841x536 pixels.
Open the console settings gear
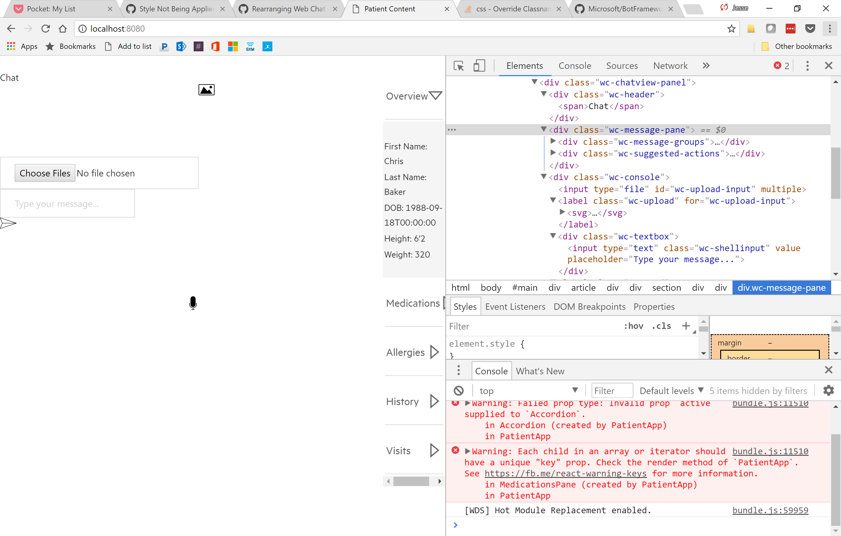pos(828,390)
